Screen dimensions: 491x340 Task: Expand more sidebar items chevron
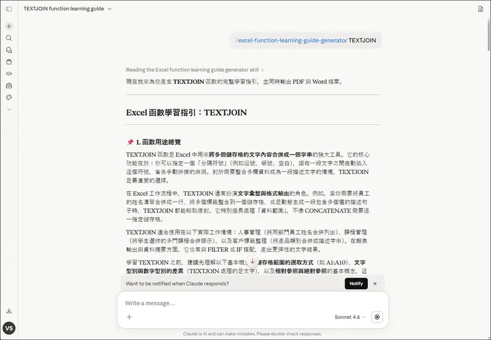[x=9, y=110]
